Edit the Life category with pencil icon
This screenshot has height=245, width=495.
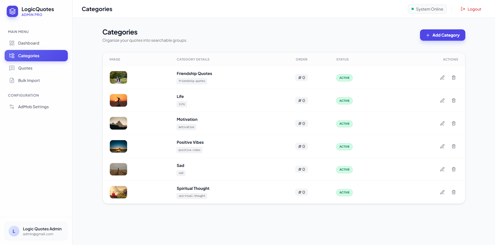(x=442, y=100)
